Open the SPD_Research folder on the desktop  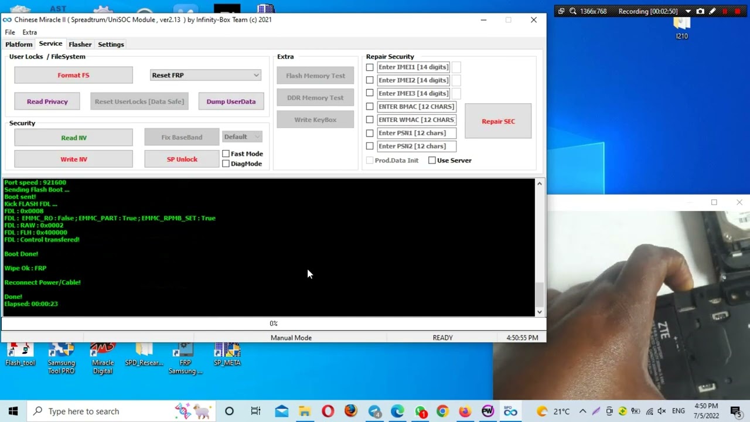point(144,355)
